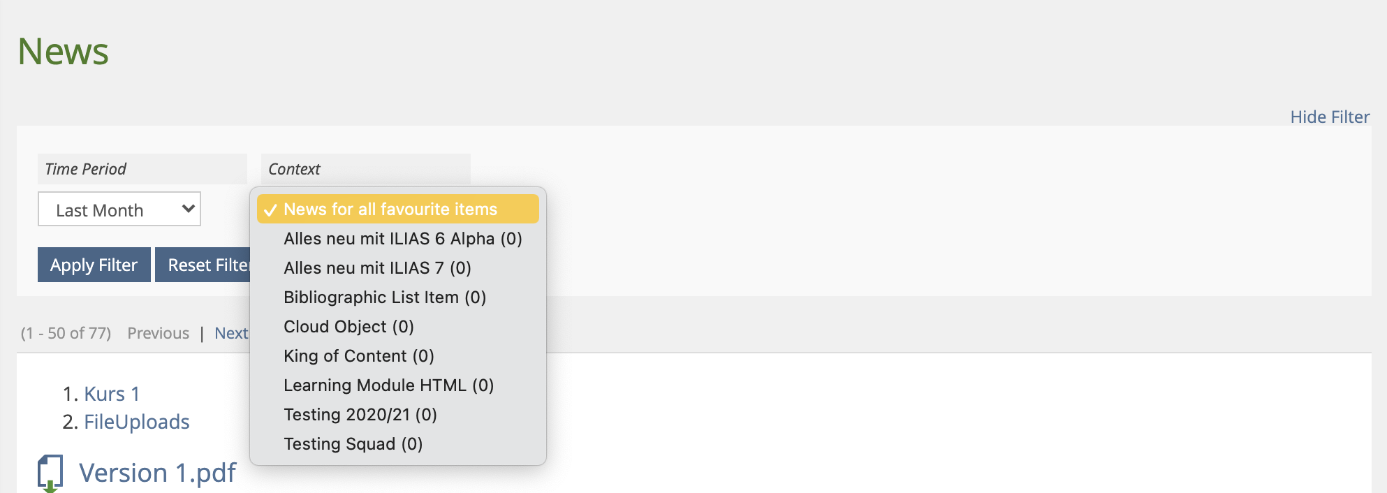1387x493 pixels.
Task: Click the checkmark beside the selected context option
Action: 271,210
